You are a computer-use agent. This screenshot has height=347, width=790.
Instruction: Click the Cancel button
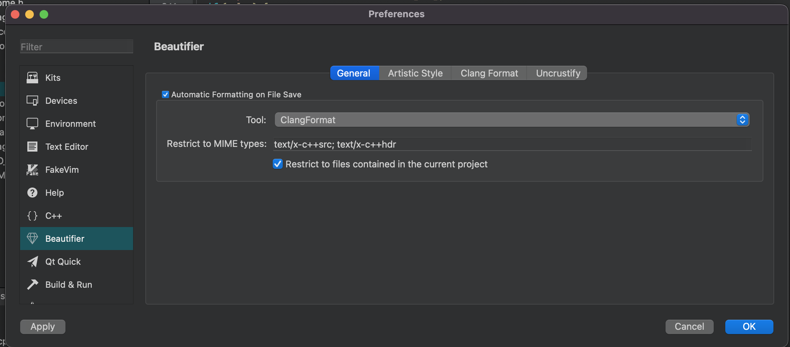(689, 327)
